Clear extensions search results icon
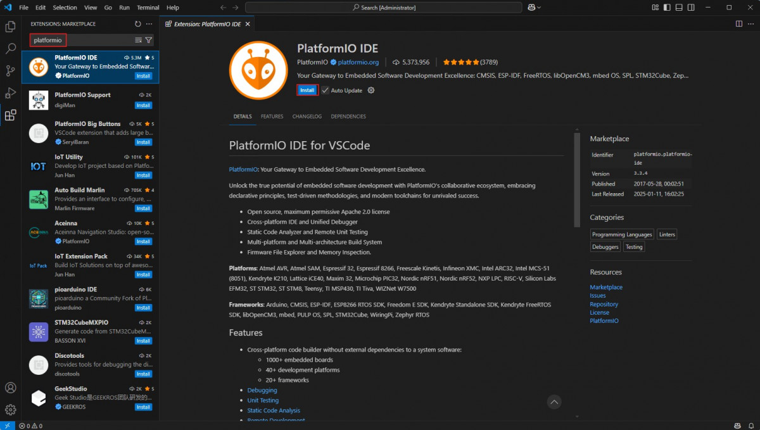 pyautogui.click(x=138, y=40)
